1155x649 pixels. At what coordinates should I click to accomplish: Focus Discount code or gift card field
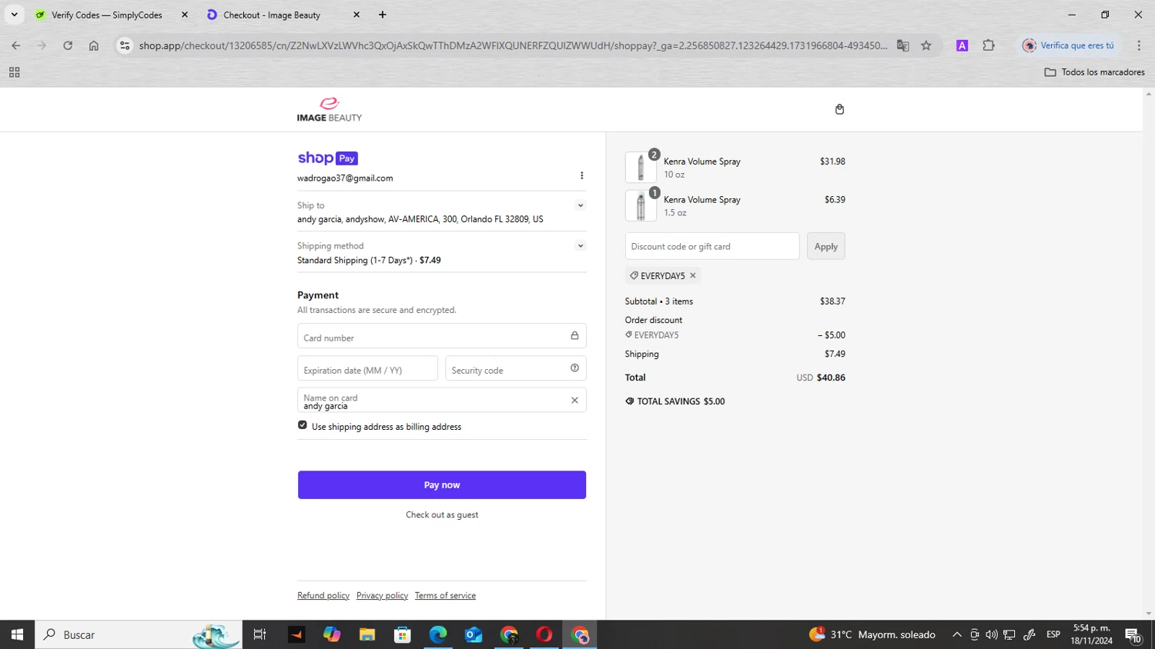coord(712,247)
